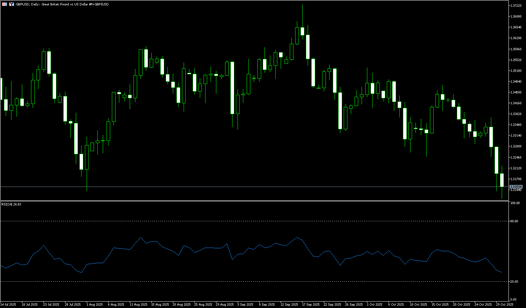
Task: Select the RSI 20.00 level label
Action: point(515,281)
